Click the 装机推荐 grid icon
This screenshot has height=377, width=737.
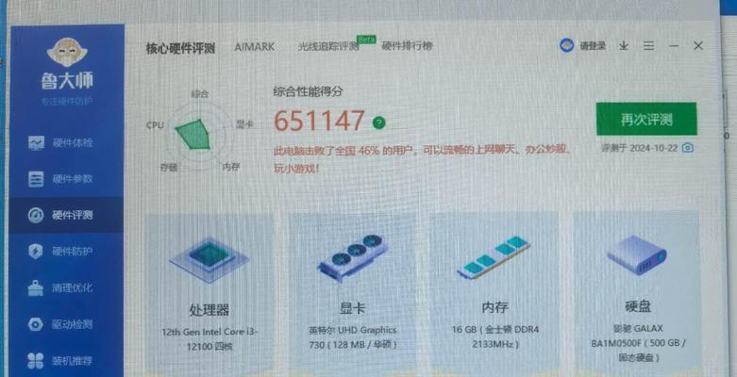click(x=36, y=361)
